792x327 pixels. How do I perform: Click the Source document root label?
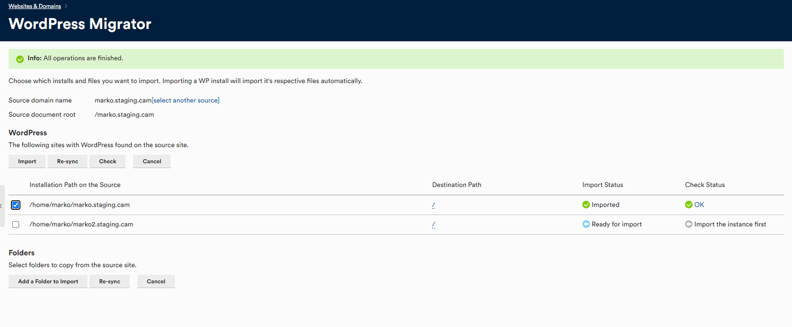(x=42, y=115)
